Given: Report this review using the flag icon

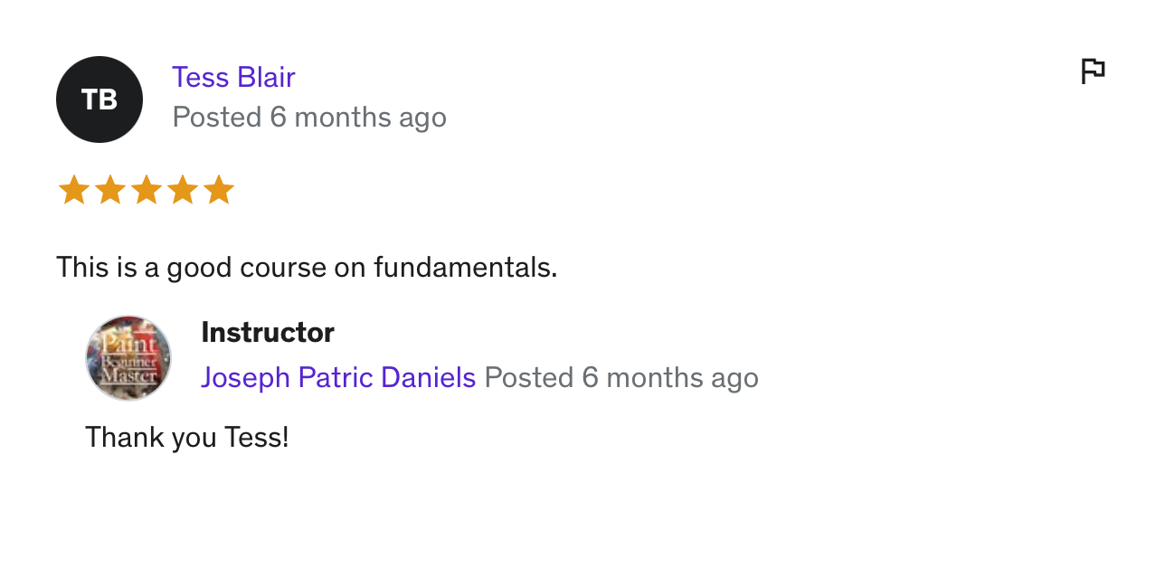Looking at the screenshot, I should coord(1093,71).
